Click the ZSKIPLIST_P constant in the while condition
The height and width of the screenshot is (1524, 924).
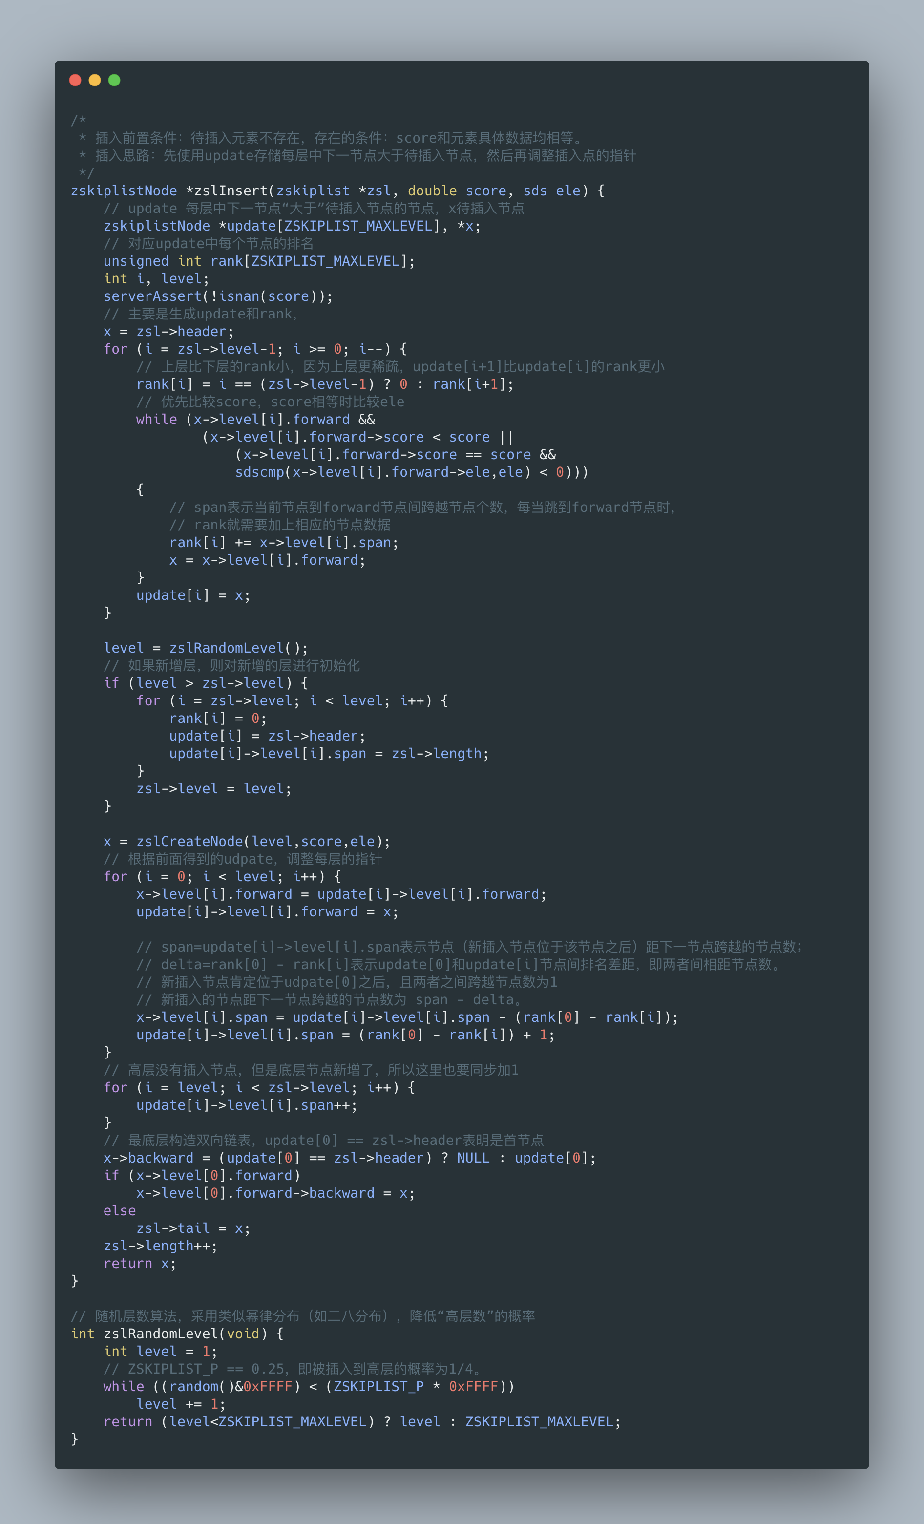pyautogui.click(x=379, y=1387)
